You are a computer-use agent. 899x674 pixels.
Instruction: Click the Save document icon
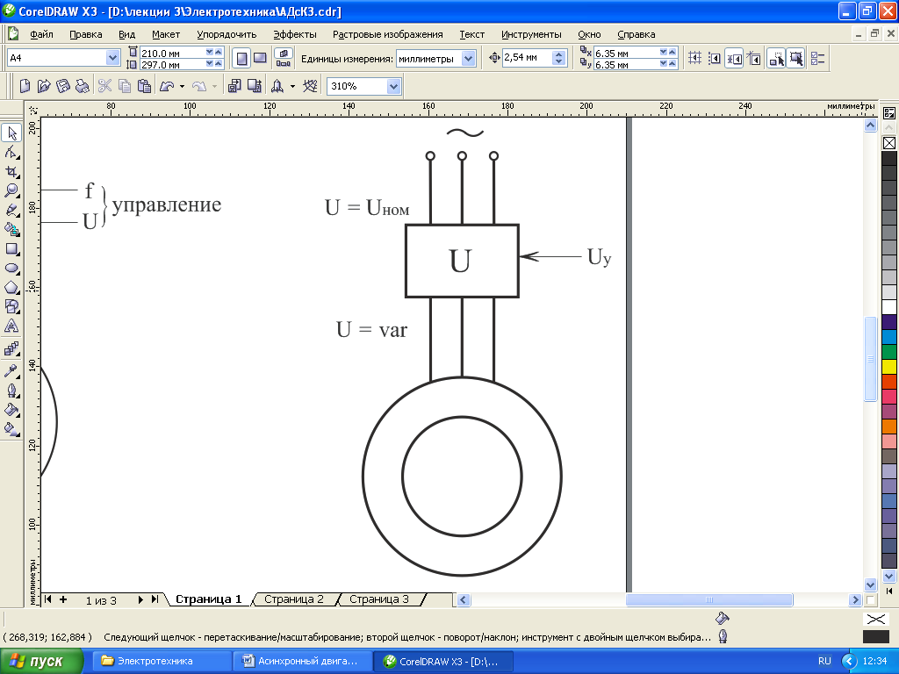click(63, 86)
